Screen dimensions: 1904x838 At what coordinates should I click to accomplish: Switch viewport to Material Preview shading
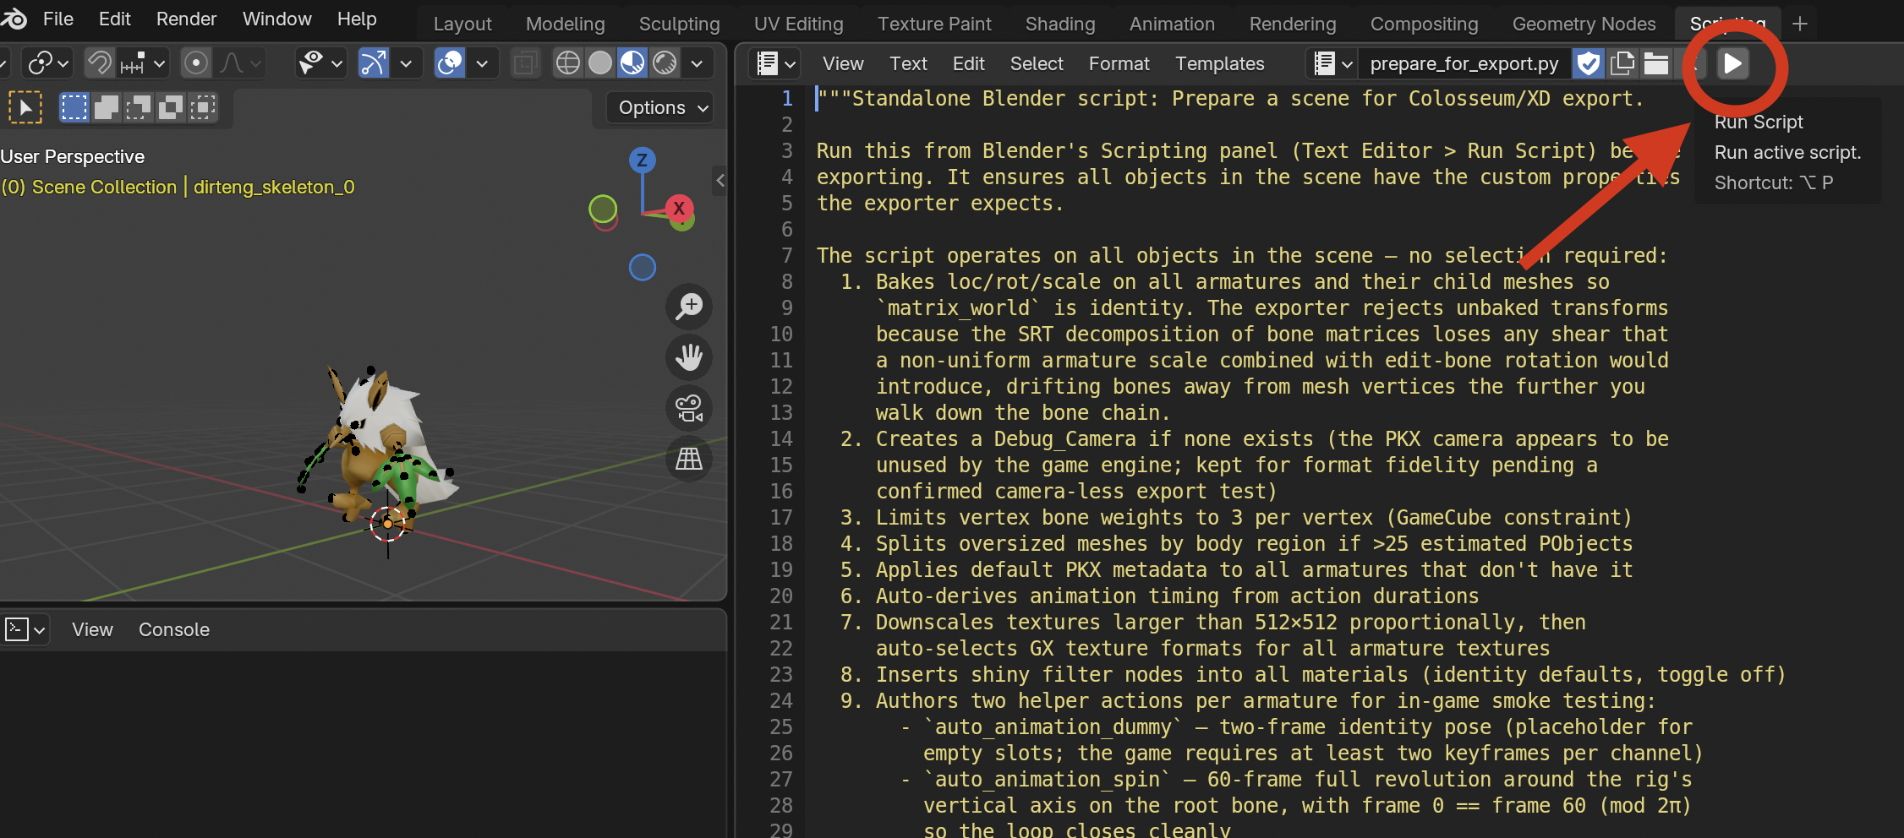pos(632,63)
